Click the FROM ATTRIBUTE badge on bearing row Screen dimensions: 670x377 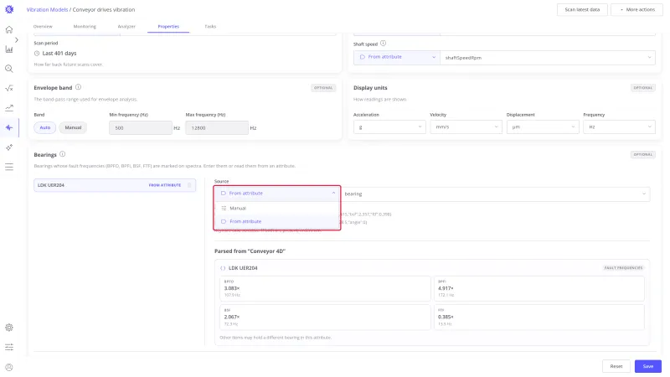[x=165, y=185]
